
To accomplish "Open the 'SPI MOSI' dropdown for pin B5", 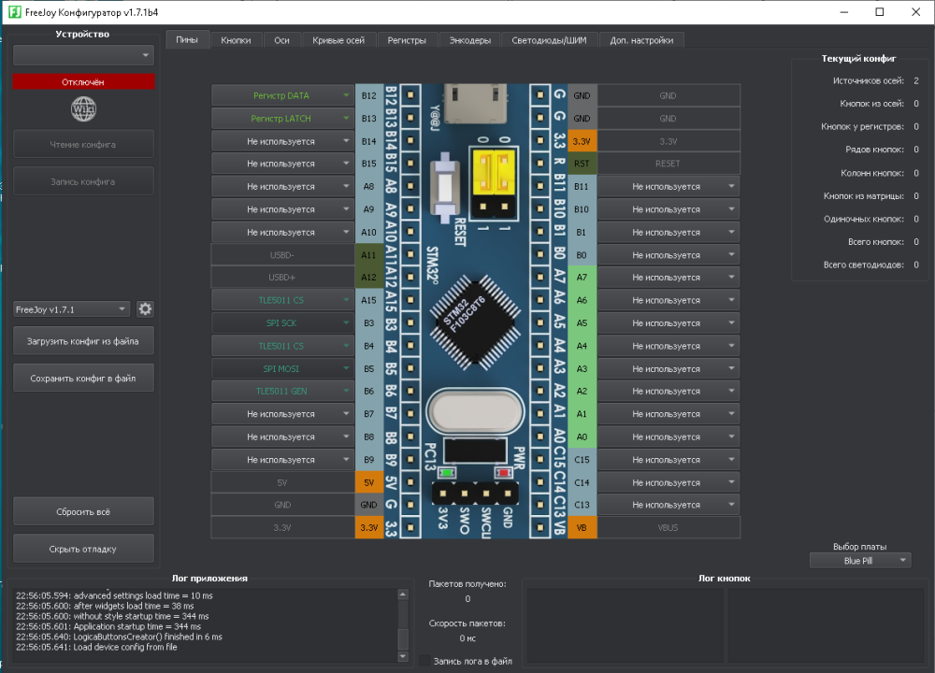I will click(x=283, y=369).
